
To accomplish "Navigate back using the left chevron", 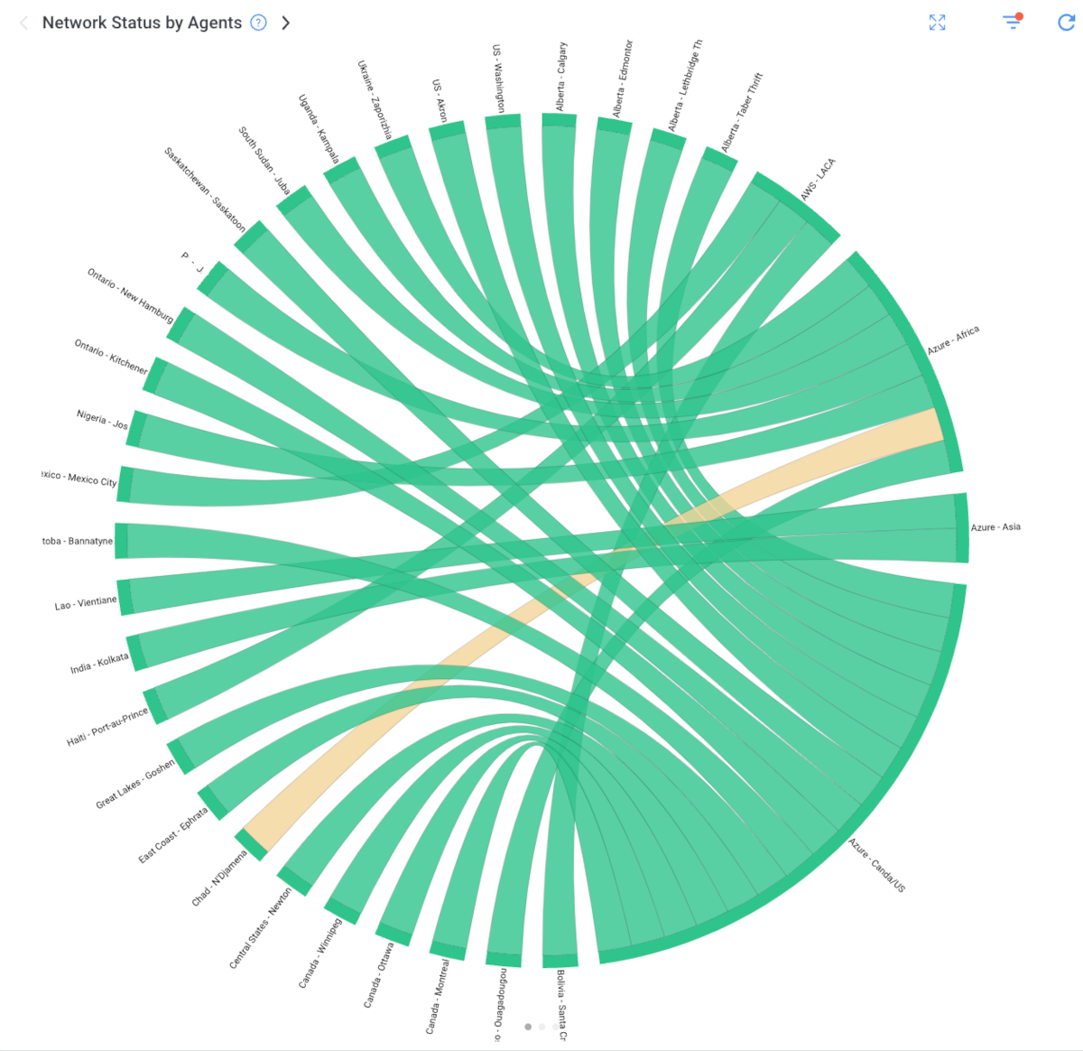I will coord(22,23).
